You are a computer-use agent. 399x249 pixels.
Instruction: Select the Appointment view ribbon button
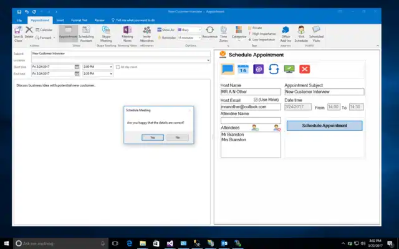pyautogui.click(x=68, y=34)
